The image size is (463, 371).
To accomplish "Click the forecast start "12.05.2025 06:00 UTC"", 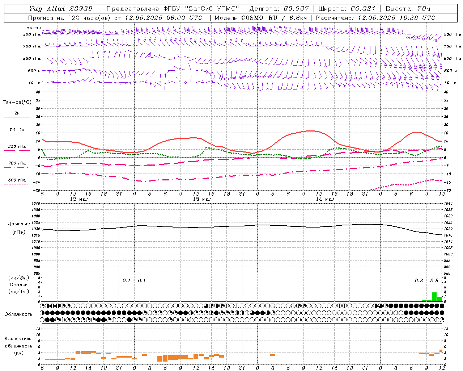I will pyautogui.click(x=163, y=18).
